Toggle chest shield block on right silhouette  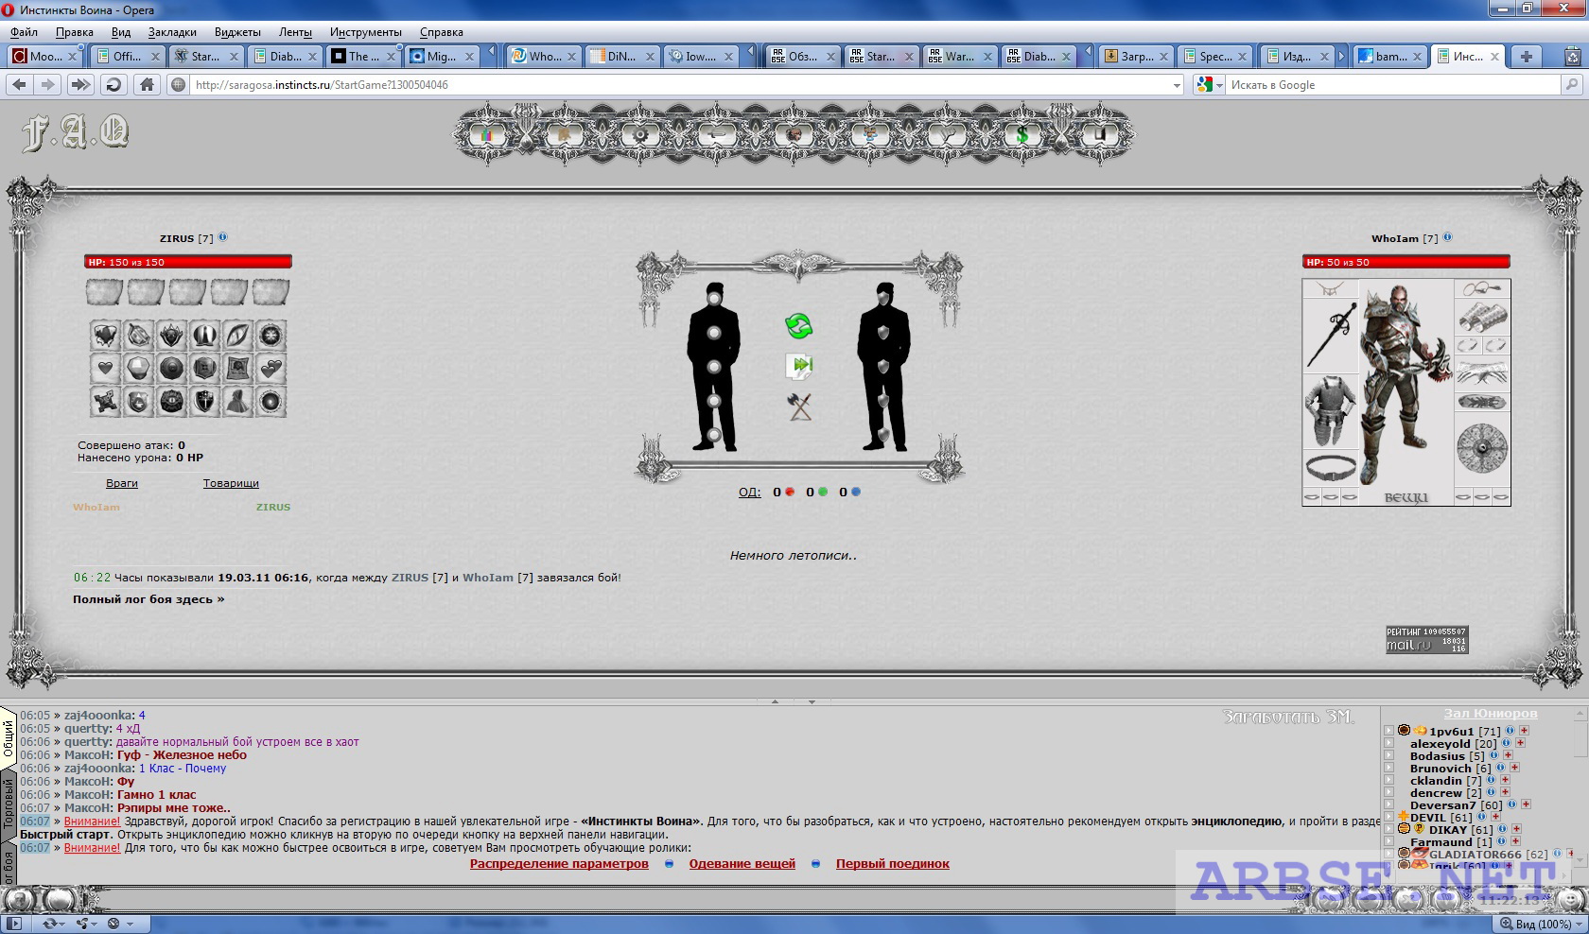[883, 333]
